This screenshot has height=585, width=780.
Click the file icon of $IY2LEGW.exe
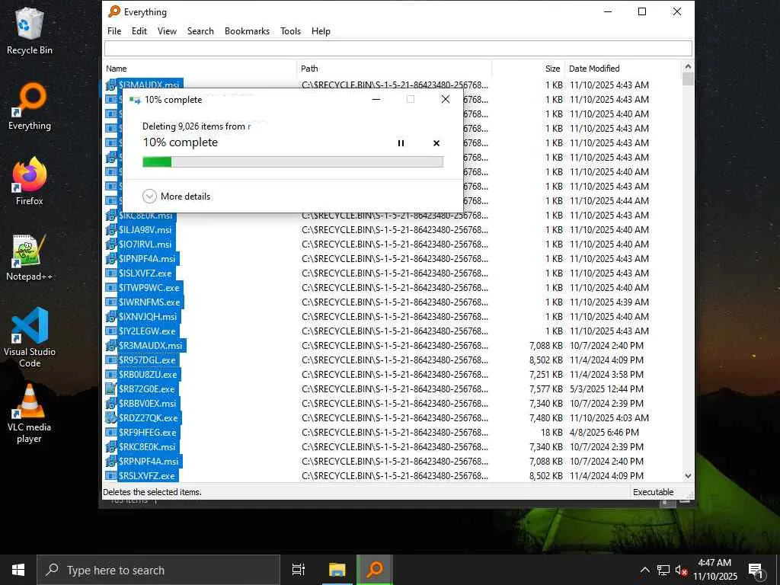111,331
